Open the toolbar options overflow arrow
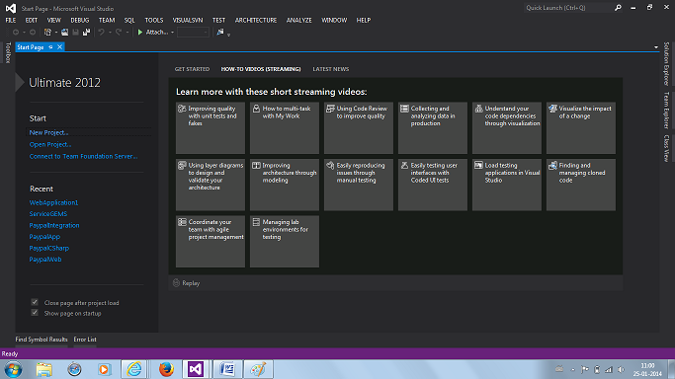This screenshot has width=675, height=379. (x=228, y=35)
